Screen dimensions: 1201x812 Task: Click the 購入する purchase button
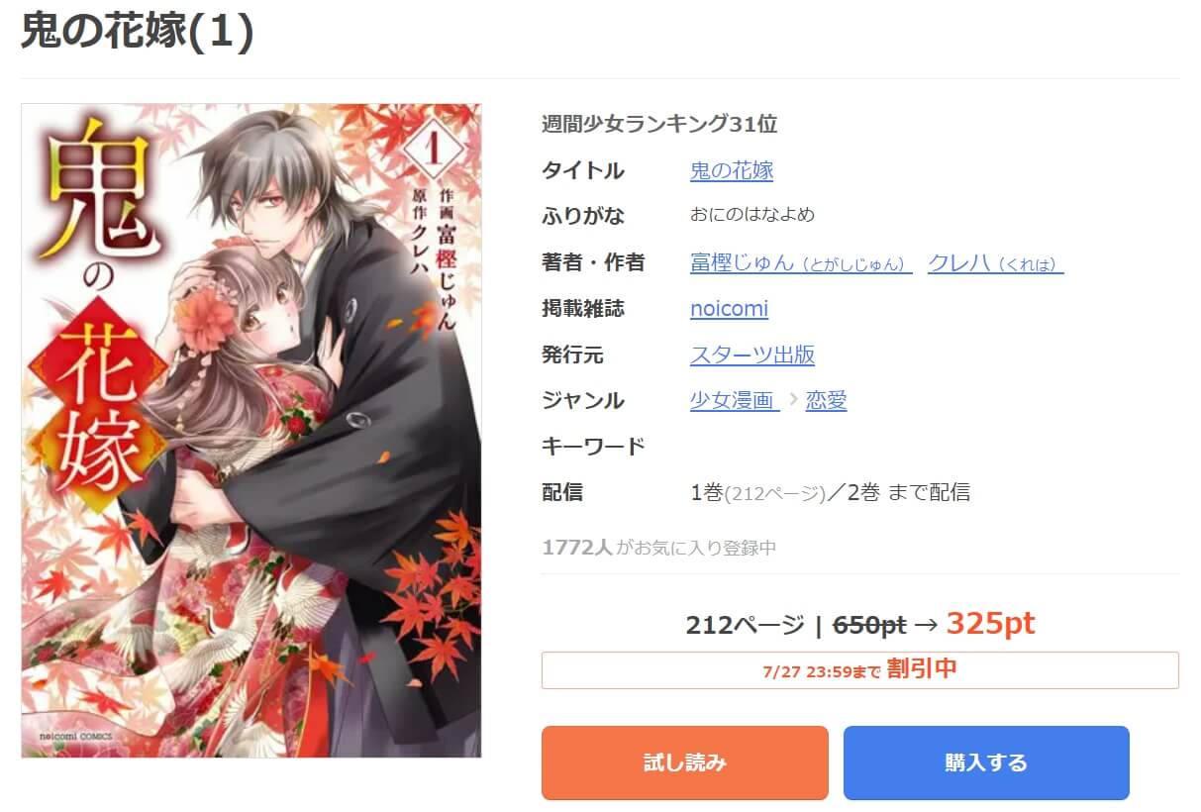pyautogui.click(x=986, y=762)
